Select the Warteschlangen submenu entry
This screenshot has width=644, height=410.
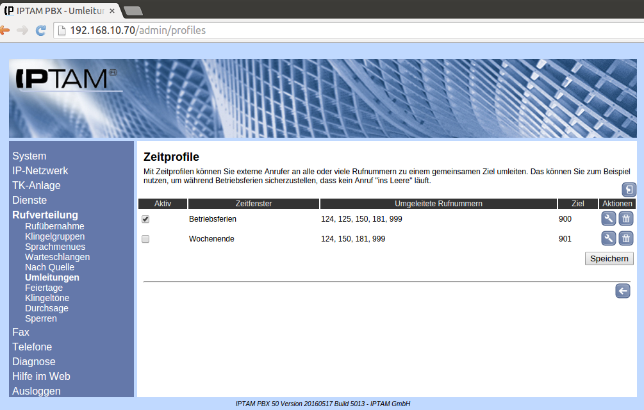(x=57, y=257)
